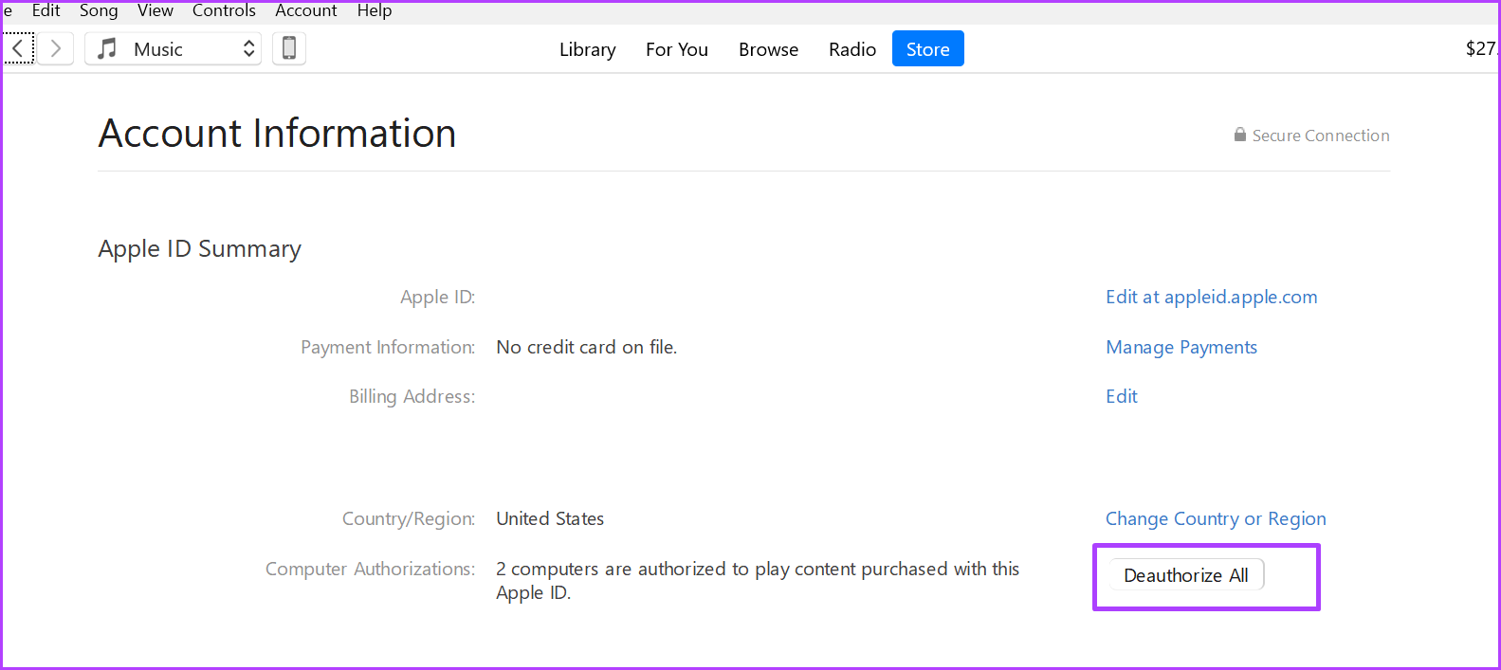1501x670 pixels.
Task: Expand the Music media type dropdown
Action: click(174, 49)
